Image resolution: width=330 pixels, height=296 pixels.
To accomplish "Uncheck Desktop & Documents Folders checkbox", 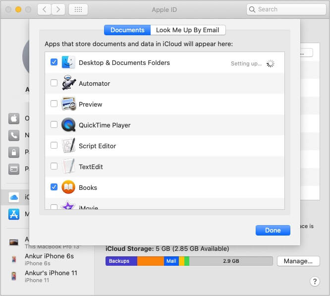I will [54, 62].
